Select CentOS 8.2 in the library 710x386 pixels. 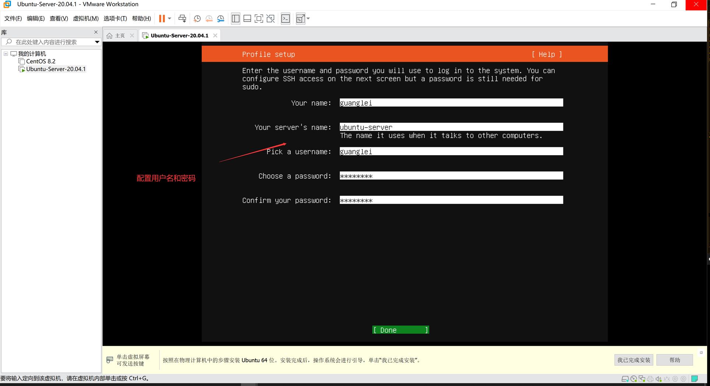(41, 61)
